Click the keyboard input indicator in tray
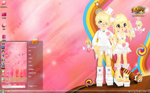 (129, 92)
